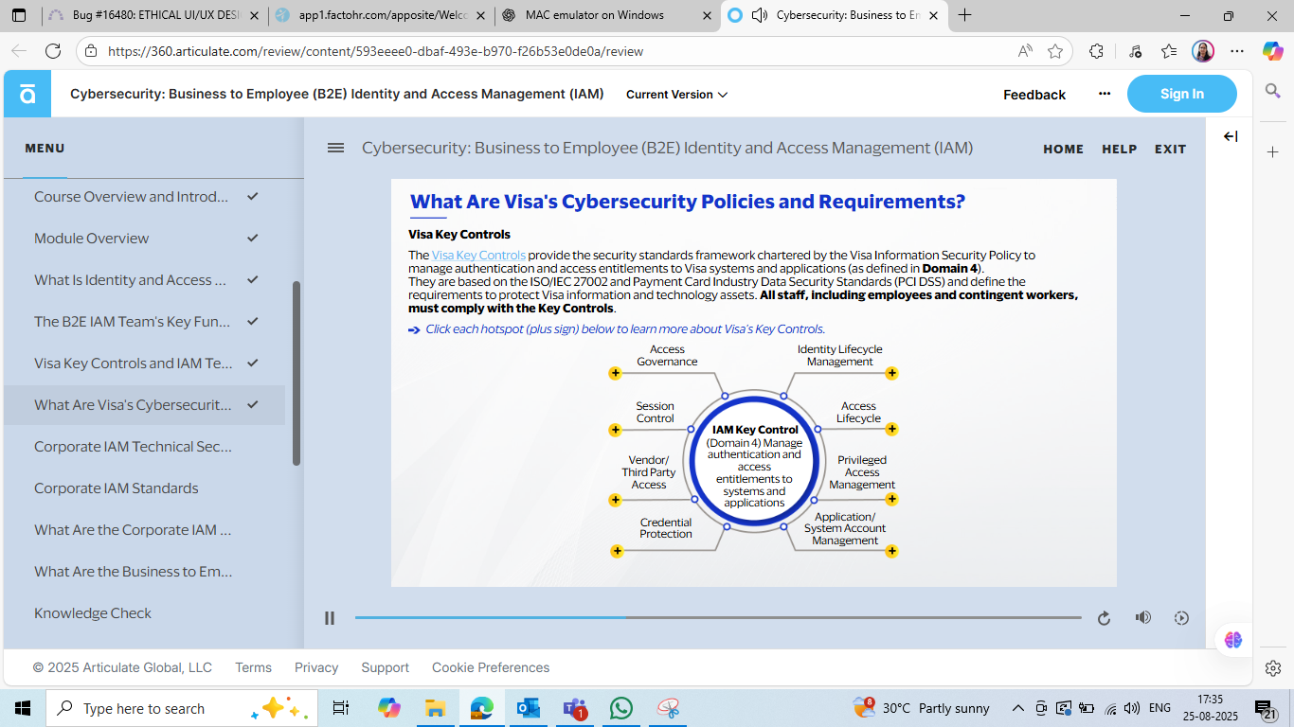Pause the course playback

(x=330, y=618)
